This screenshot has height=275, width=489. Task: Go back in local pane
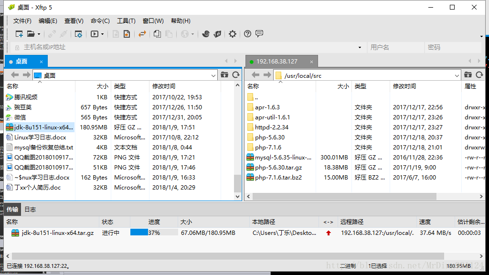pos(15,75)
